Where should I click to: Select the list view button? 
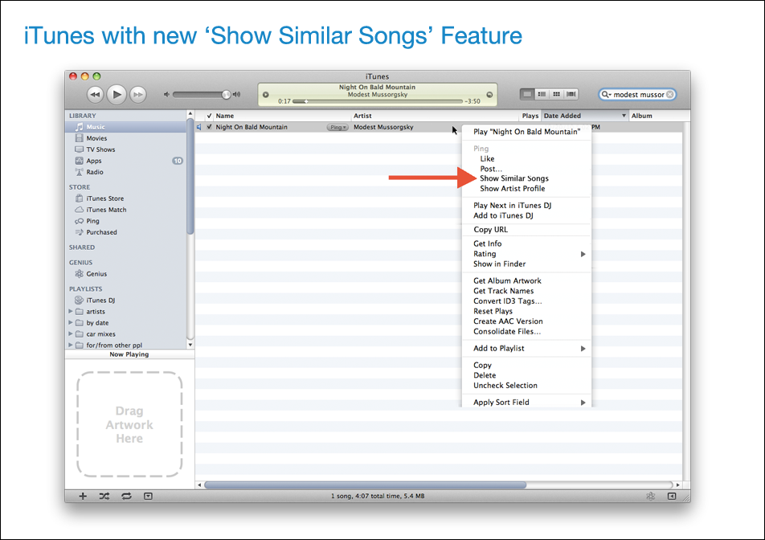[x=527, y=94]
